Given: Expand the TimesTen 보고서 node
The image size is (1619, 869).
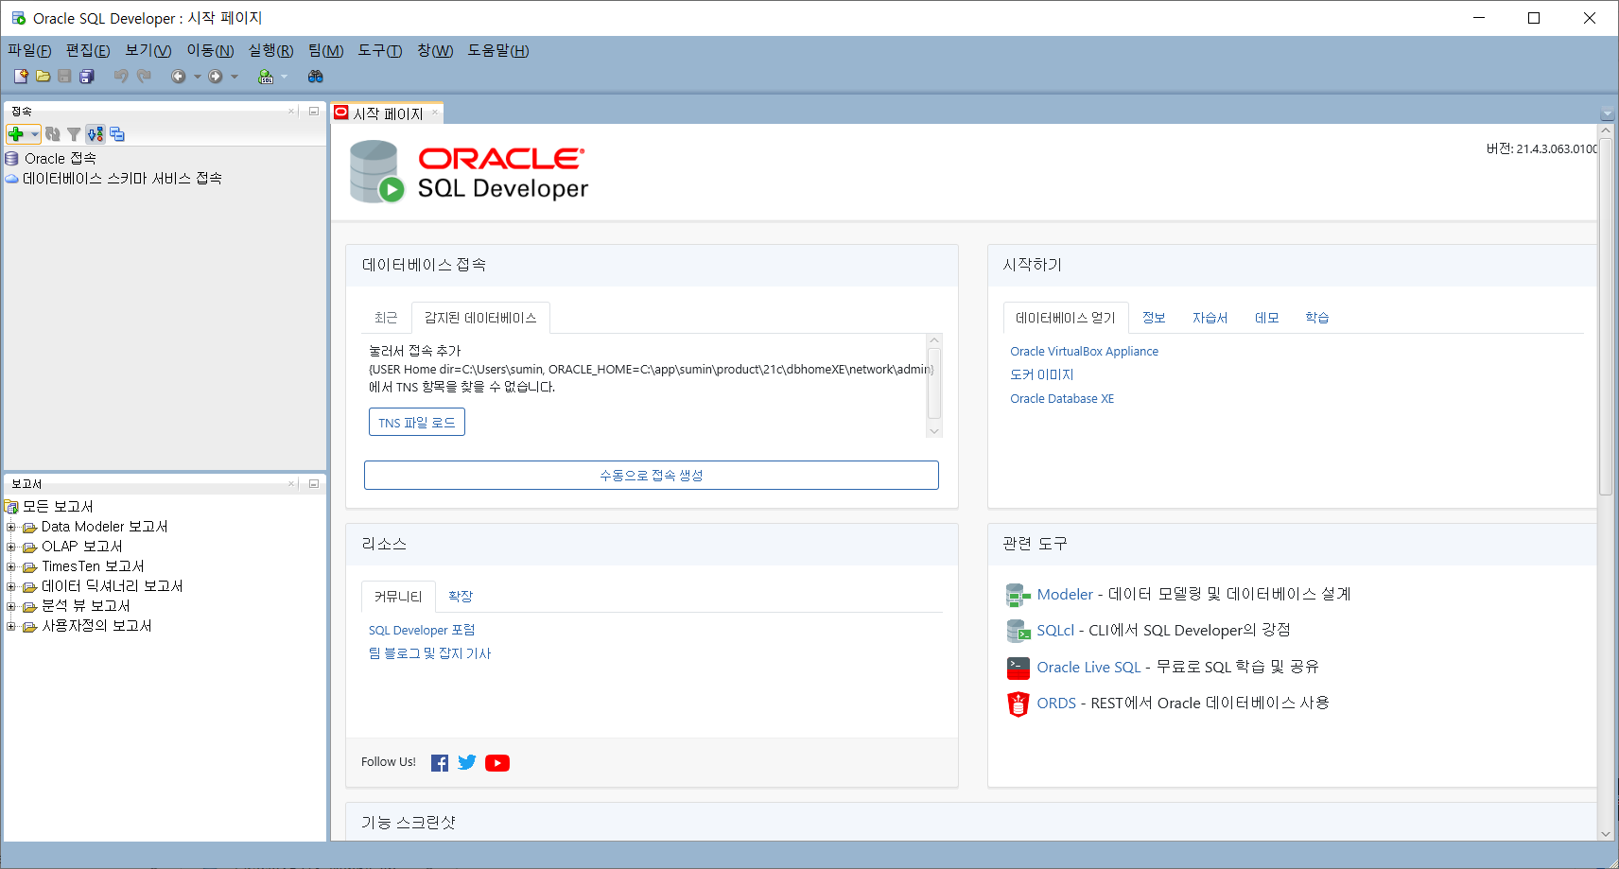Looking at the screenshot, I should click(10, 566).
